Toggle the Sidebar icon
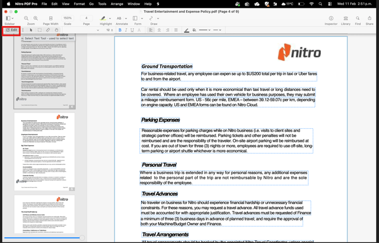This screenshot has width=379, height=243. click(x=8, y=18)
